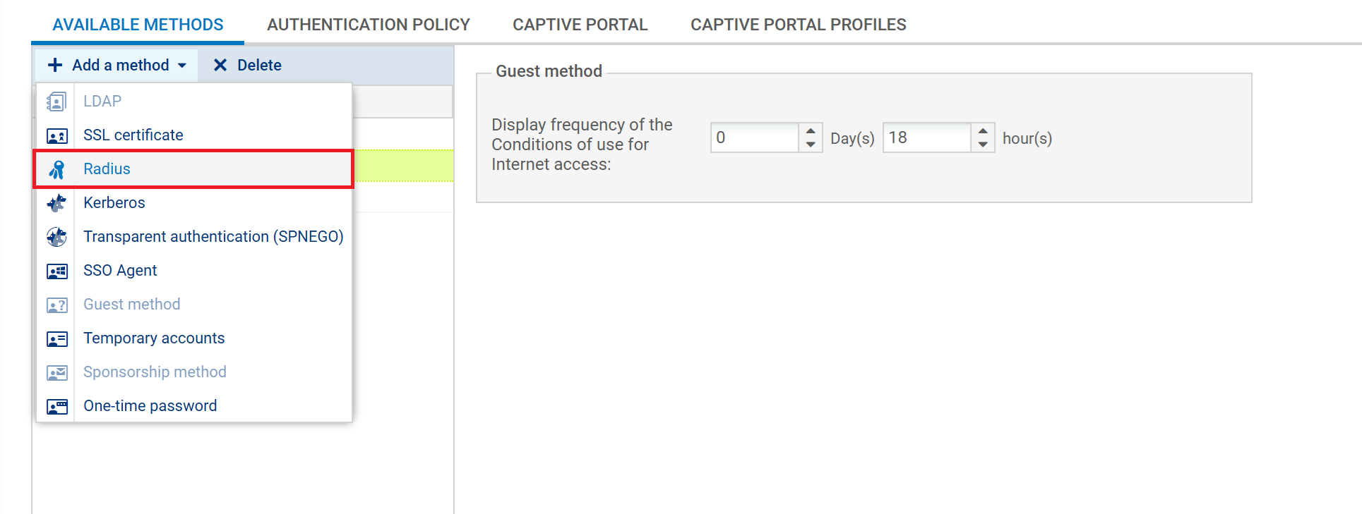This screenshot has height=514, width=1362.
Task: Open the Add a method dropdown
Action: pos(117,65)
